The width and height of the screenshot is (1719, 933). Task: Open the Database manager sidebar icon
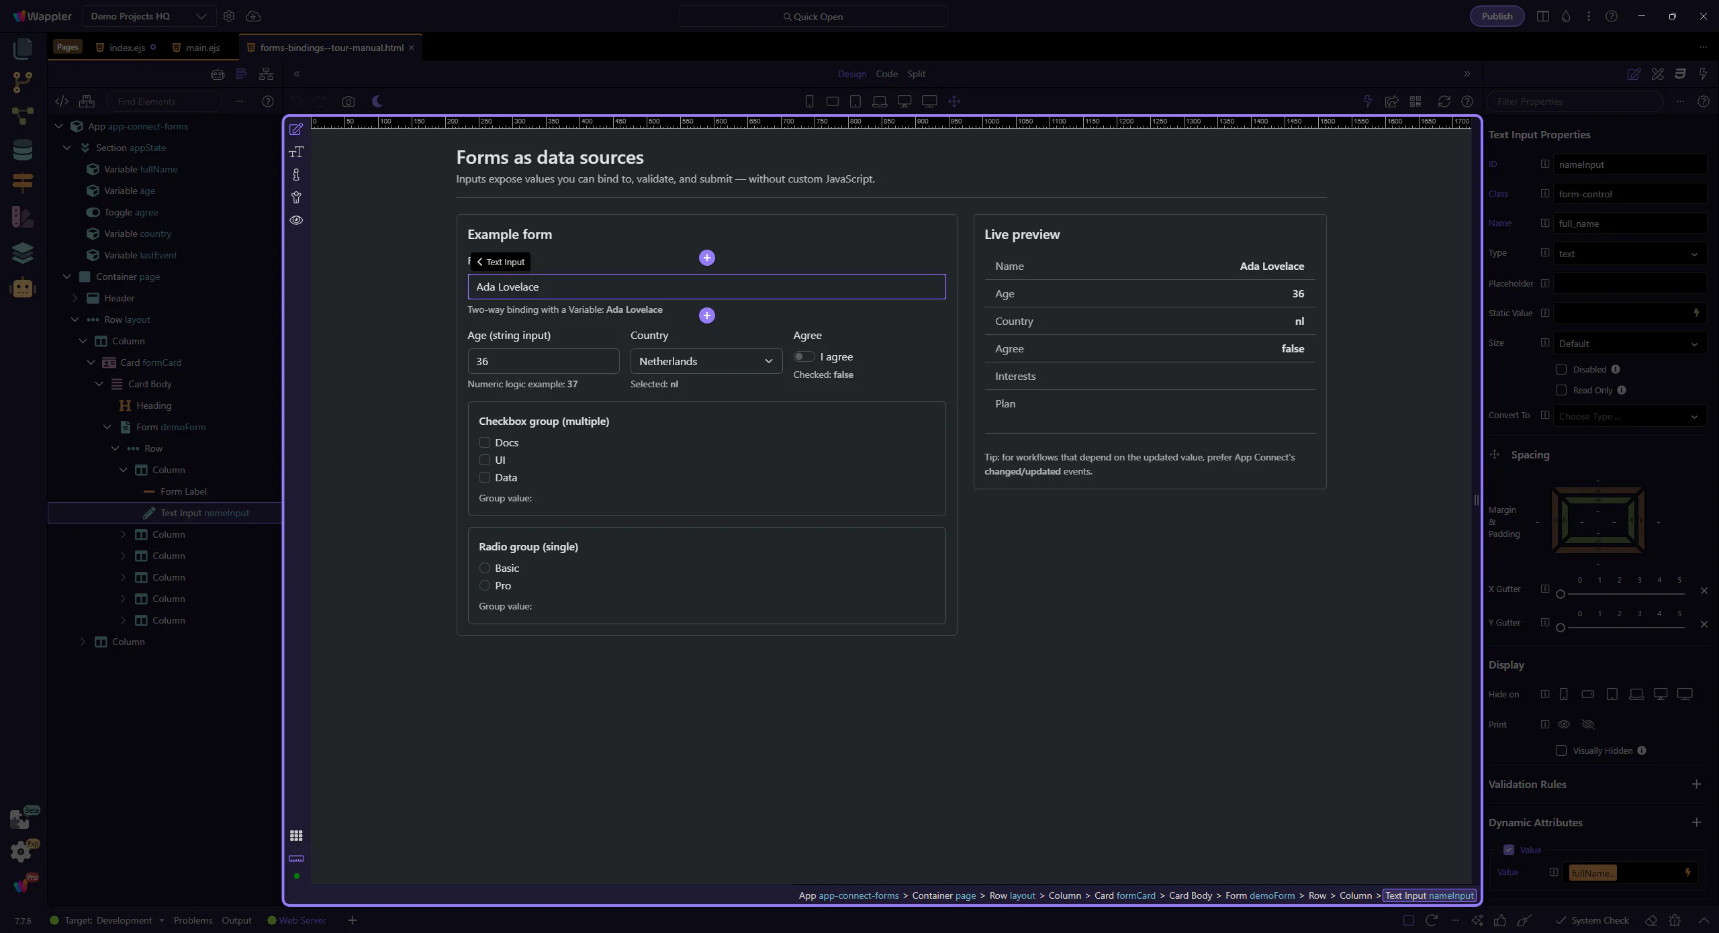click(22, 149)
